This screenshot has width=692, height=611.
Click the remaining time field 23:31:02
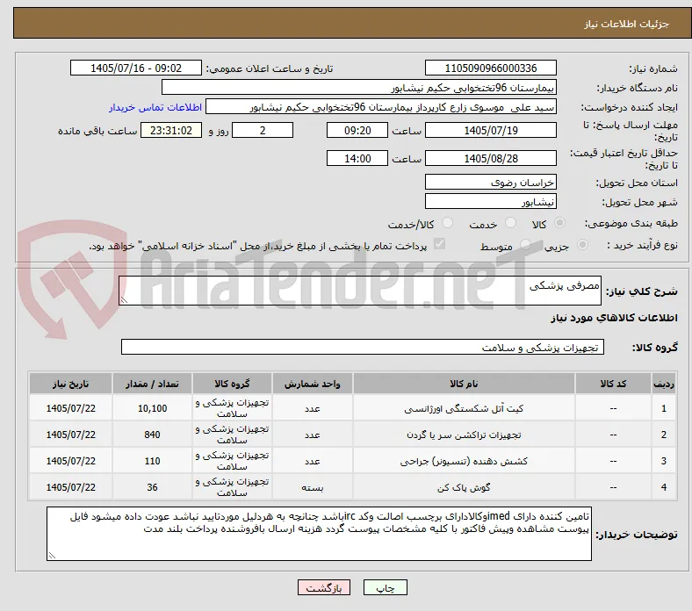(171, 131)
